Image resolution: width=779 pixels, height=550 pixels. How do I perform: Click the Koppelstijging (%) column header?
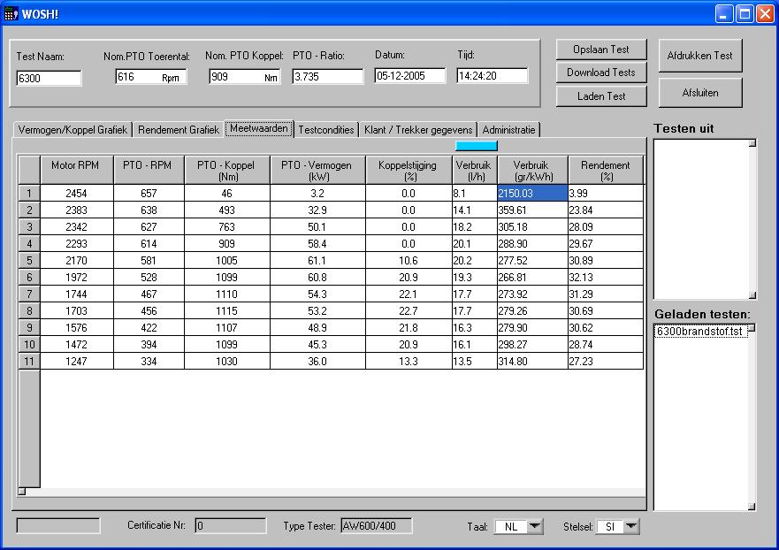tap(409, 171)
